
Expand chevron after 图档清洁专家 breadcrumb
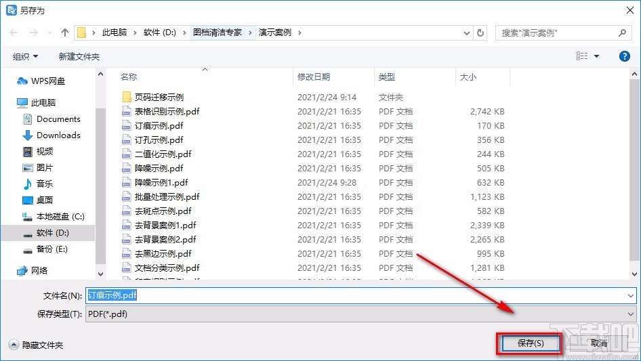point(250,33)
